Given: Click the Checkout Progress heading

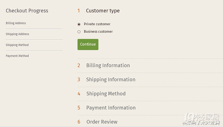Looking at the screenshot, I should click(27, 11).
